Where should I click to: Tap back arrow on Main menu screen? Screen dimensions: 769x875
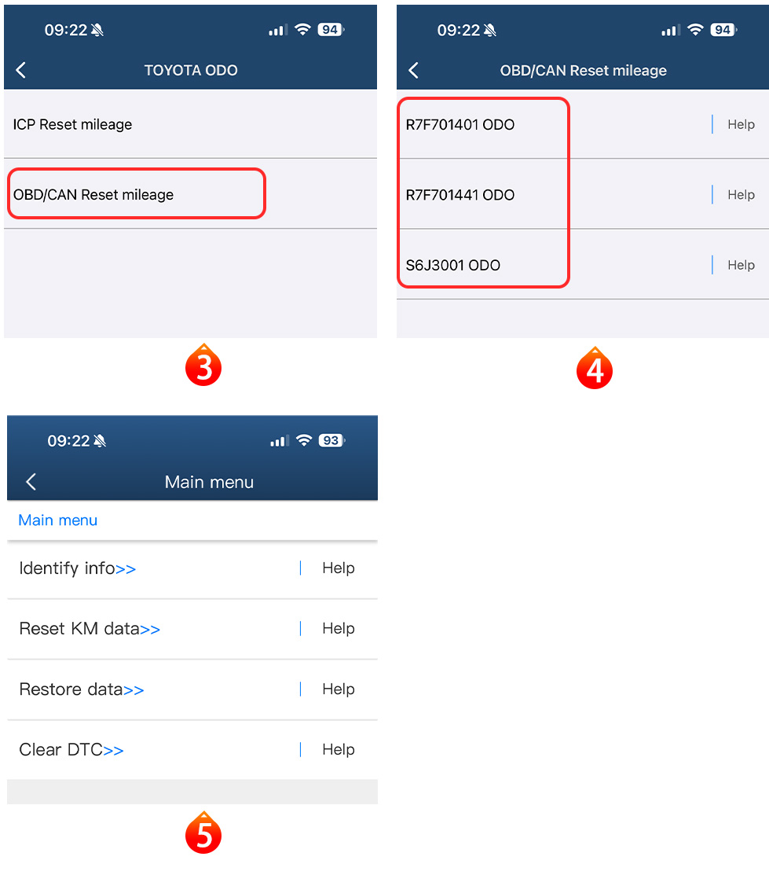(31, 482)
